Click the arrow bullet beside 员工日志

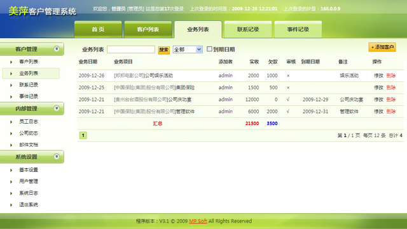[x=11, y=122]
